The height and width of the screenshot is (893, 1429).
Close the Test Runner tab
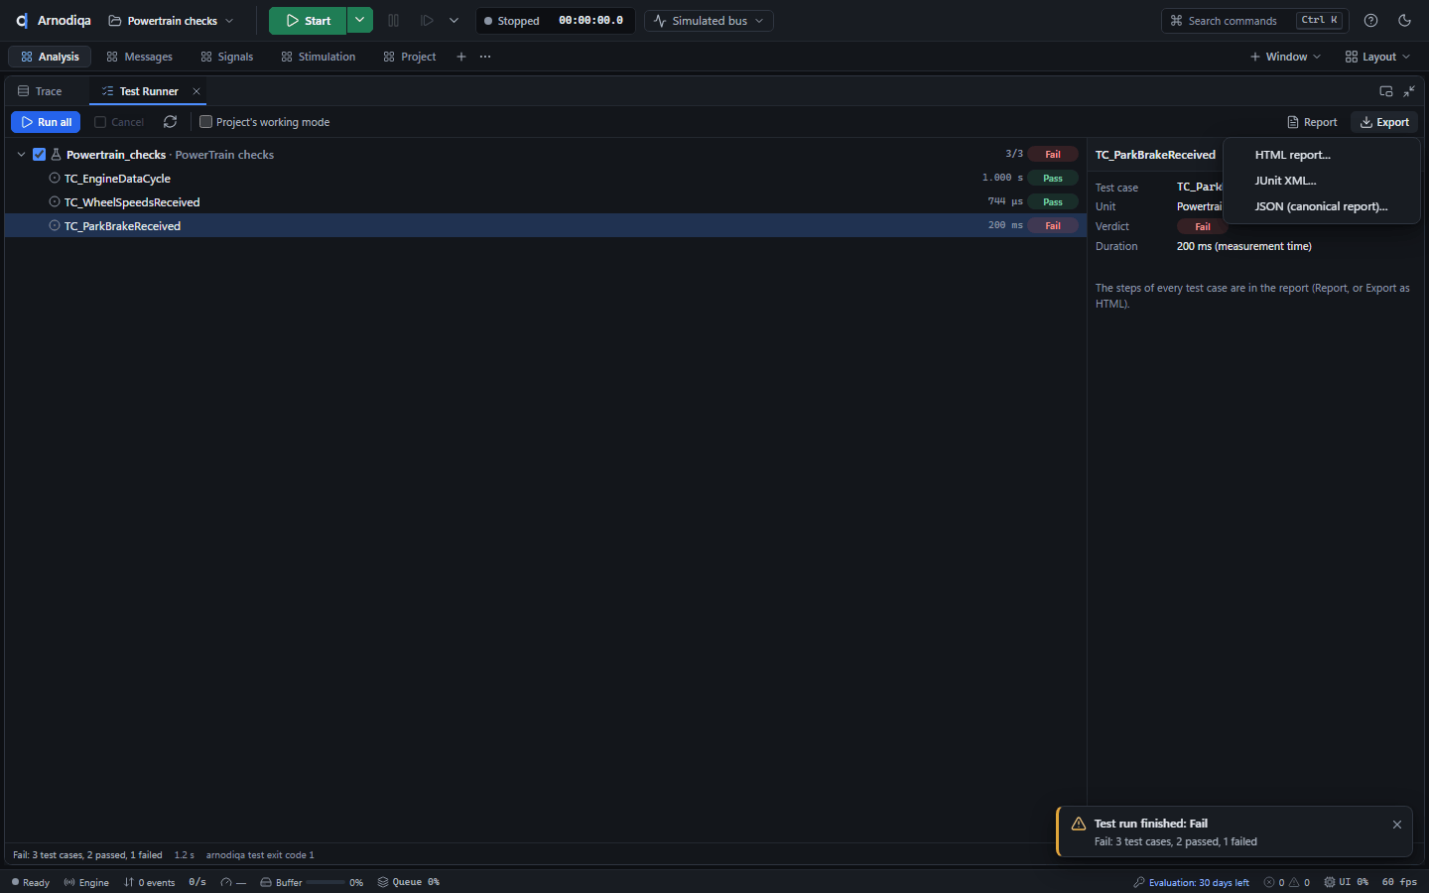pyautogui.click(x=196, y=91)
